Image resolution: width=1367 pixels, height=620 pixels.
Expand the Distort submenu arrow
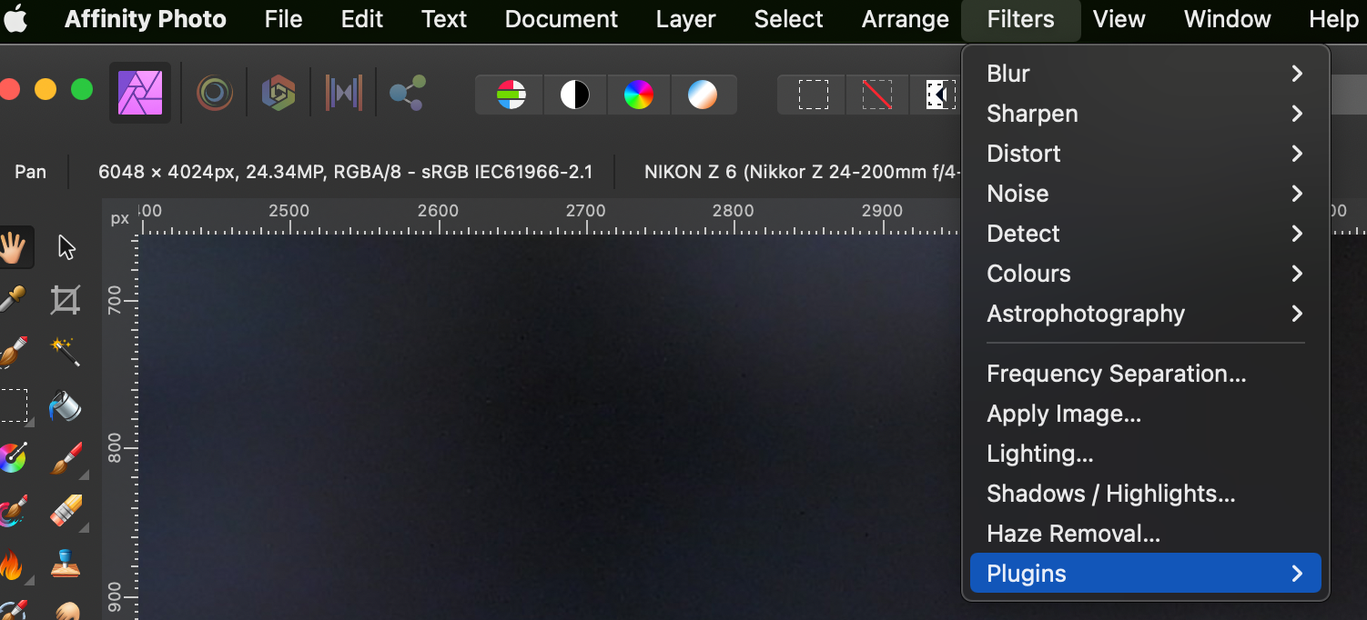tap(1297, 154)
